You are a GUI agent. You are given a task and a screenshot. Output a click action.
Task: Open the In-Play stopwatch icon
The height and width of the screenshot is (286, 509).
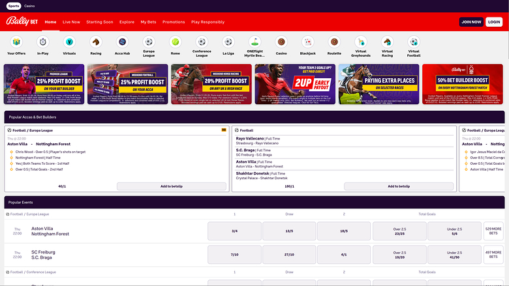point(43,42)
